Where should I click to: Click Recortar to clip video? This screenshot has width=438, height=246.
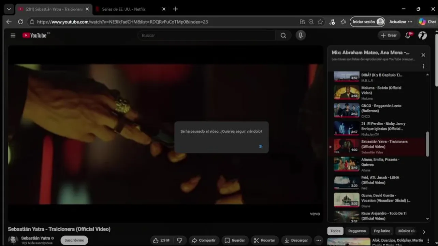265,240
